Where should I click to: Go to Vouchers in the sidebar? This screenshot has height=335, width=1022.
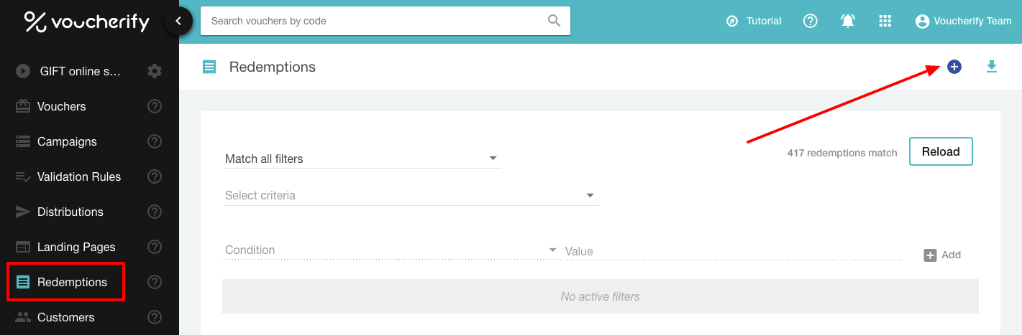tap(62, 106)
